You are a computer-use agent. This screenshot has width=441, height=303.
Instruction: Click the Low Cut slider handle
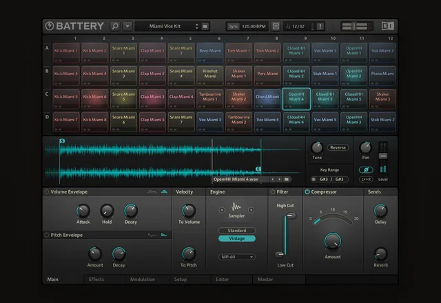point(280,254)
